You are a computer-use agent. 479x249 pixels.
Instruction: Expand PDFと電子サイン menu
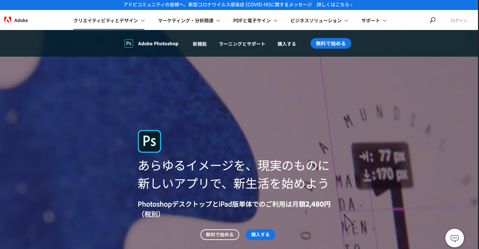pos(256,20)
